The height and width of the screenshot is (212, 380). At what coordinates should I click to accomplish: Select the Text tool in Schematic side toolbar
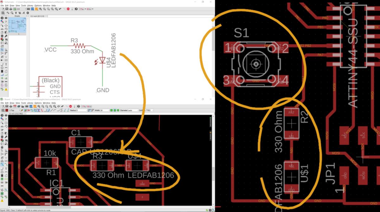click(x=6, y=64)
